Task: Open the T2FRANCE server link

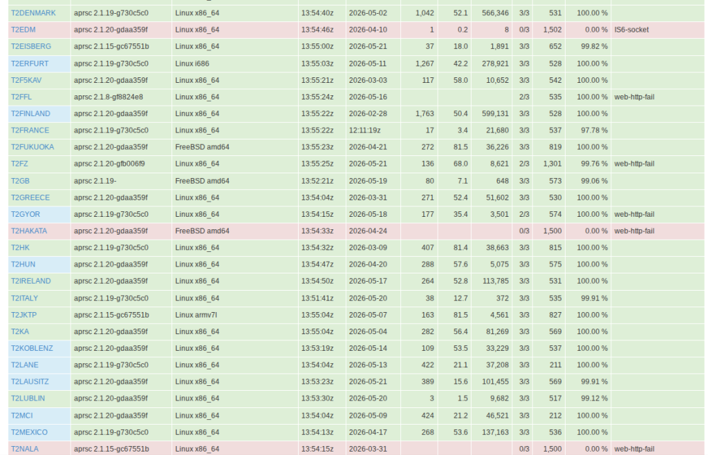Action: (x=30, y=130)
